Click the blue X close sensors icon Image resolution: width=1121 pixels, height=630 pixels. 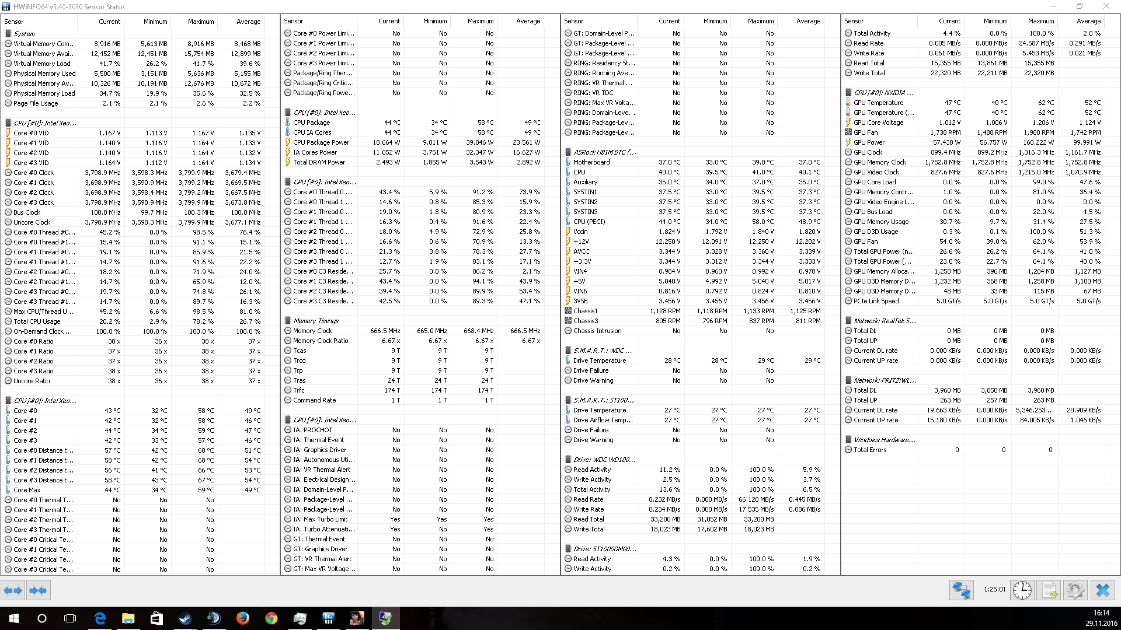[x=1102, y=590]
